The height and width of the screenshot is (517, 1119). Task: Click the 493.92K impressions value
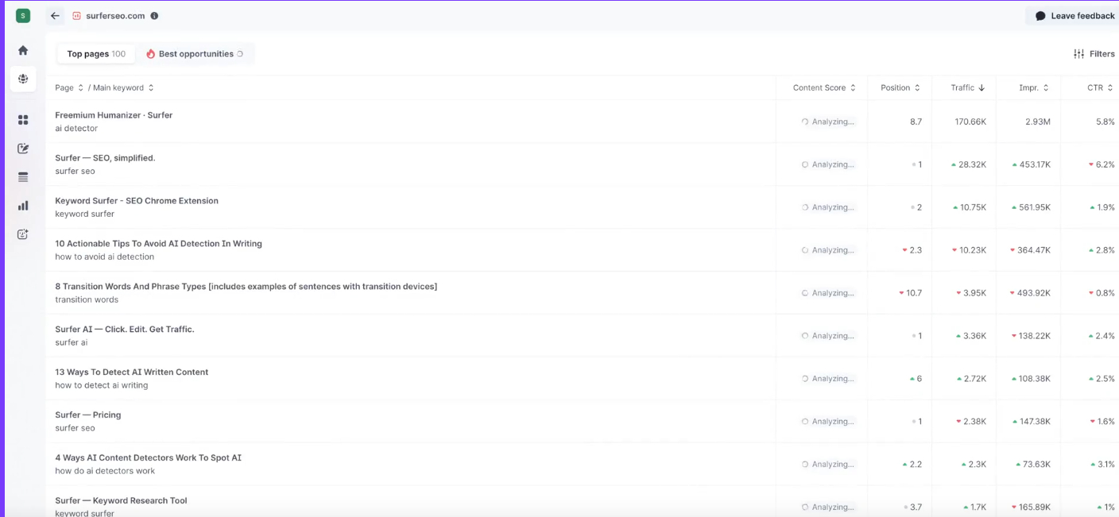1034,294
